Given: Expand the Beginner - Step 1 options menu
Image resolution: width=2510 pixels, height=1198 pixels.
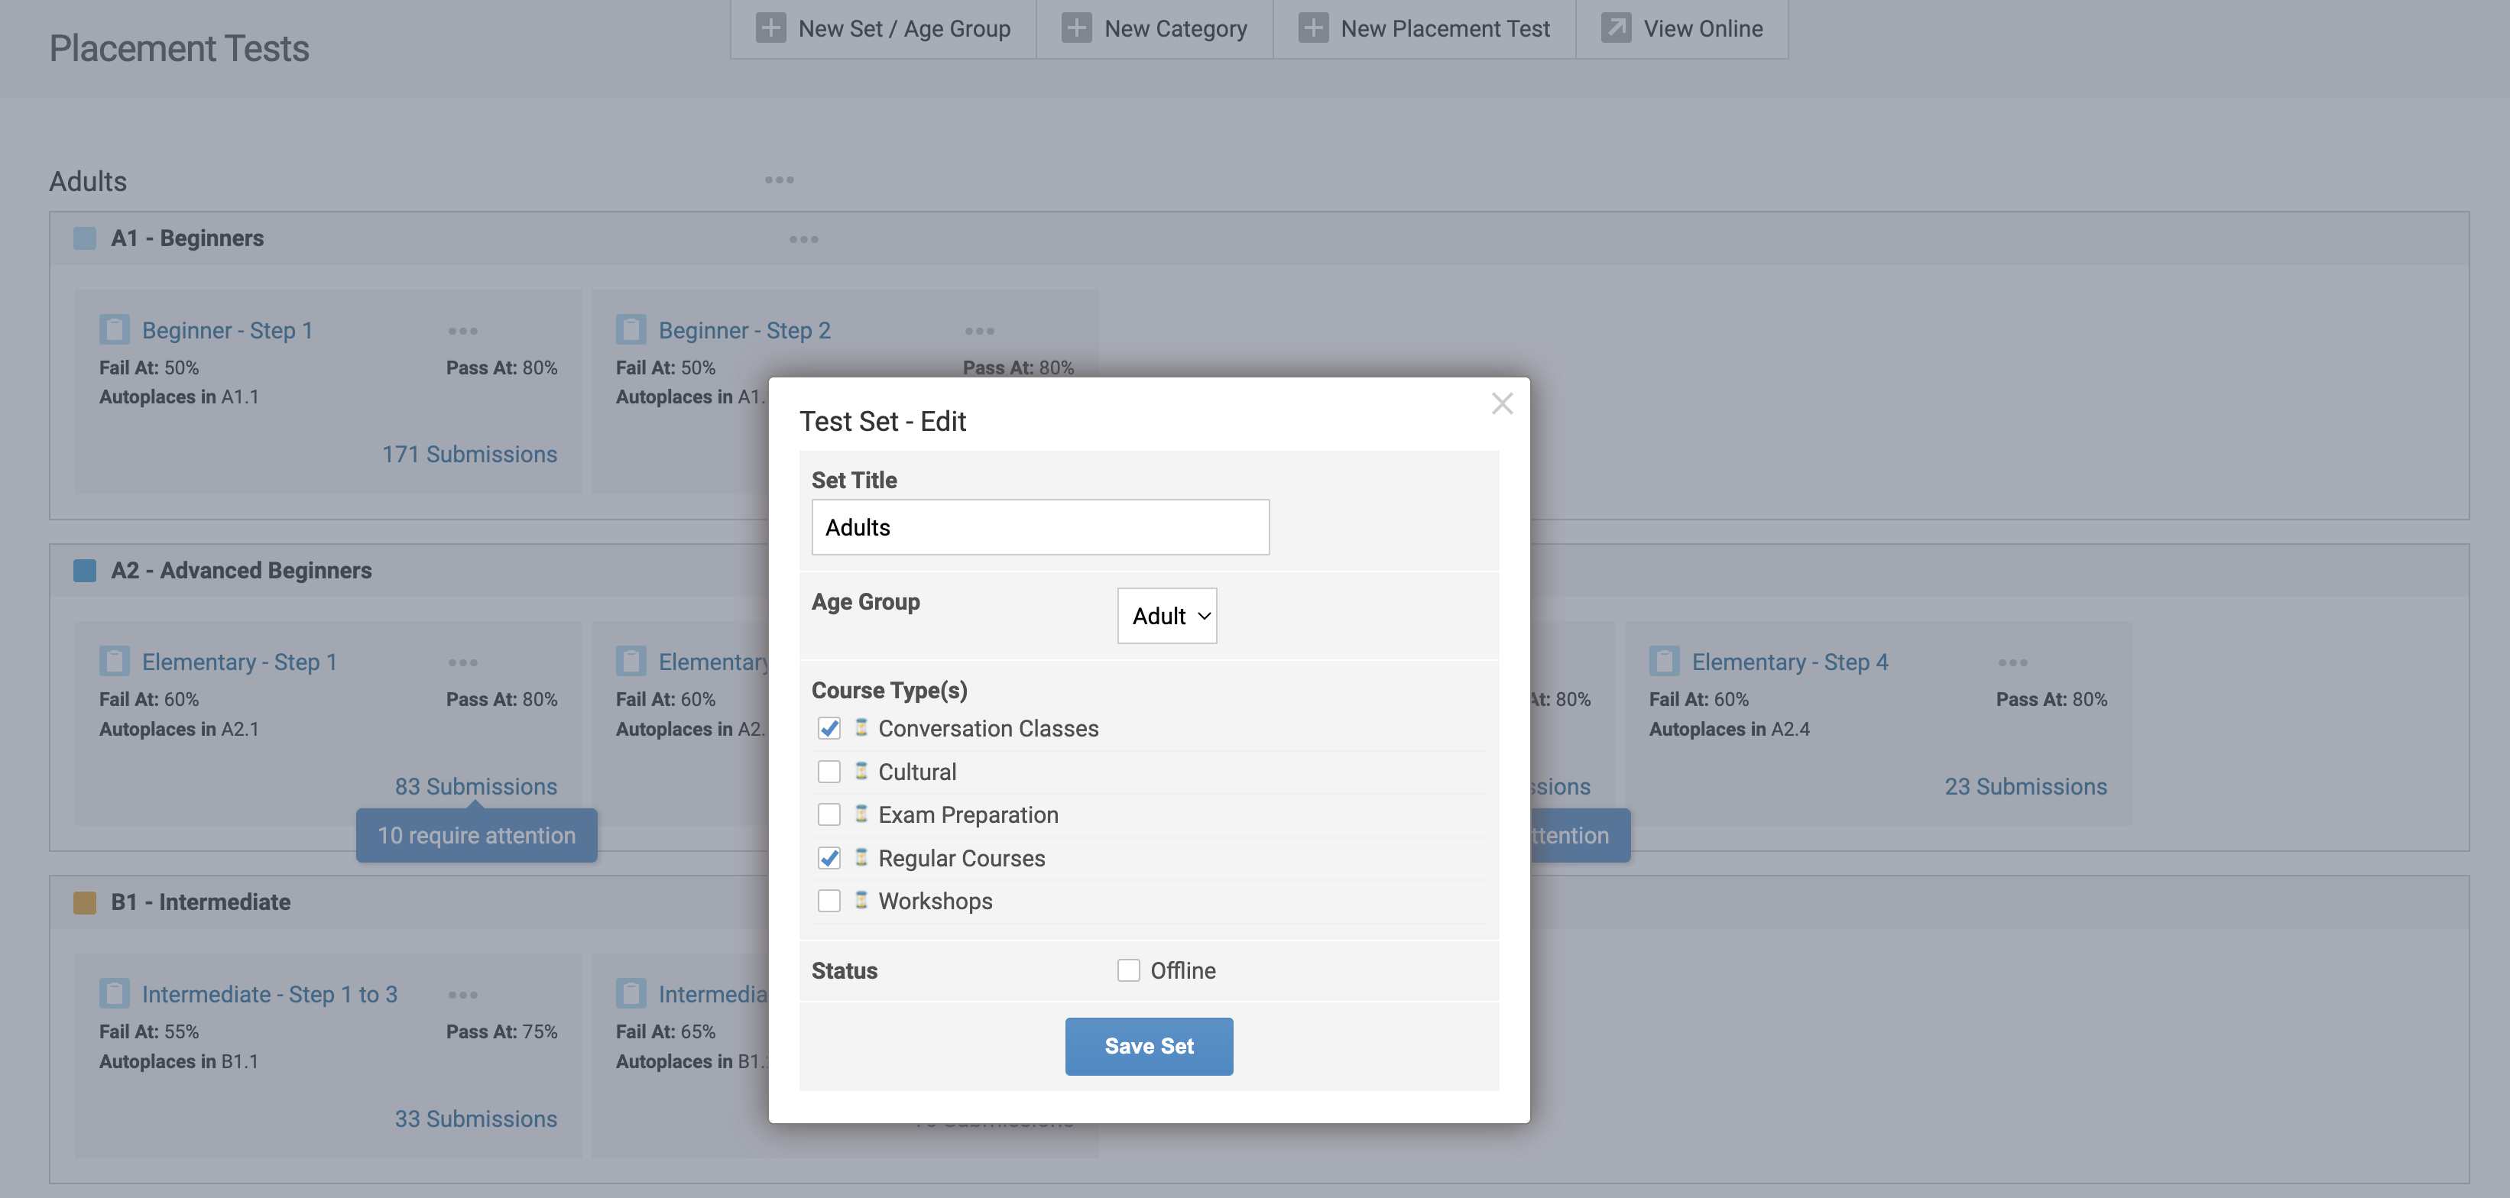Looking at the screenshot, I should click(463, 331).
